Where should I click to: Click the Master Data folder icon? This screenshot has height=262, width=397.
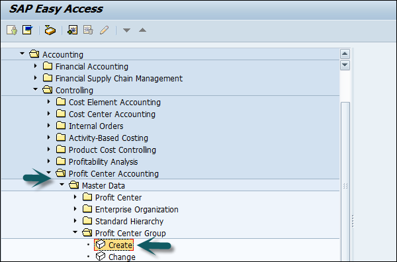(74, 185)
